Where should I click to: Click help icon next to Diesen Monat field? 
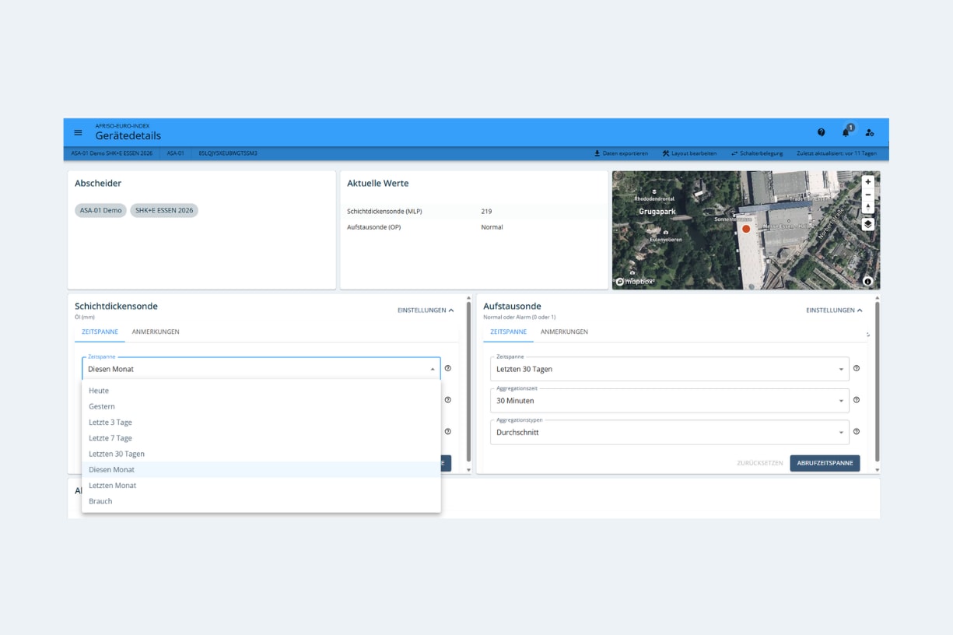click(x=448, y=368)
